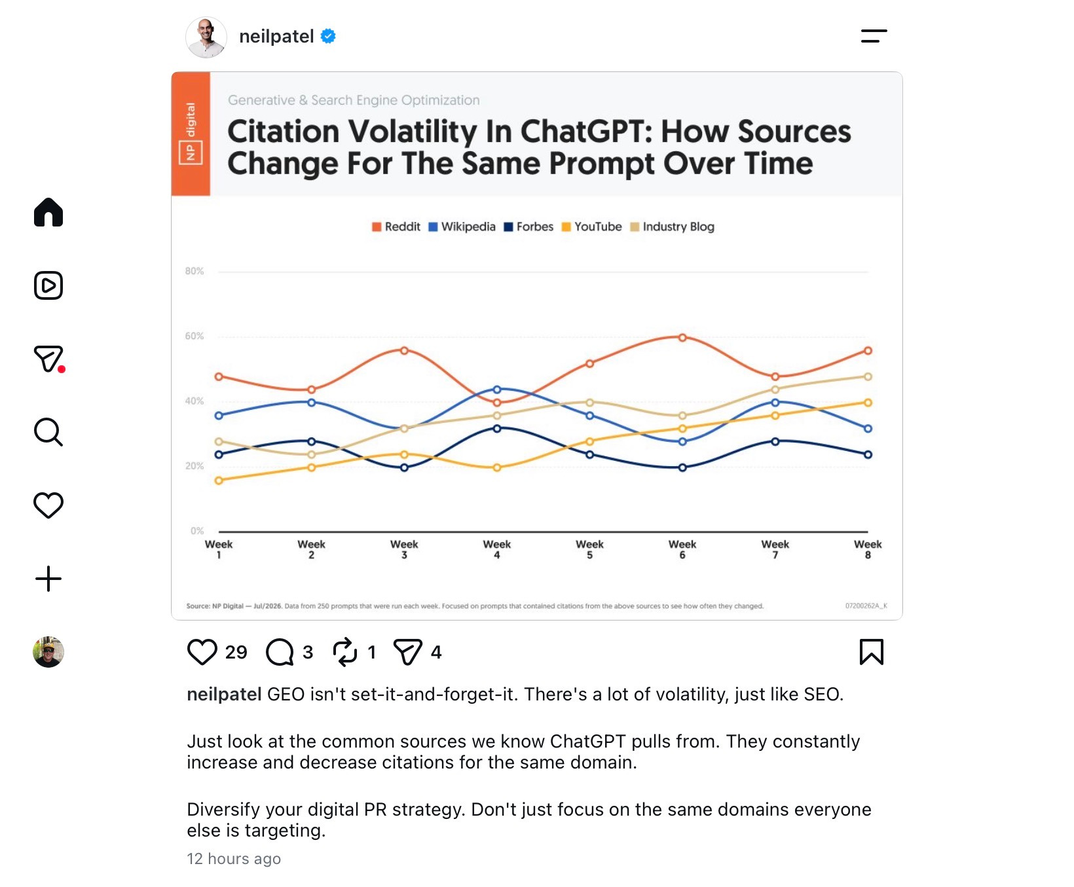The width and height of the screenshot is (1074, 887).
Task: Open the post options menu icon
Action: point(874,36)
